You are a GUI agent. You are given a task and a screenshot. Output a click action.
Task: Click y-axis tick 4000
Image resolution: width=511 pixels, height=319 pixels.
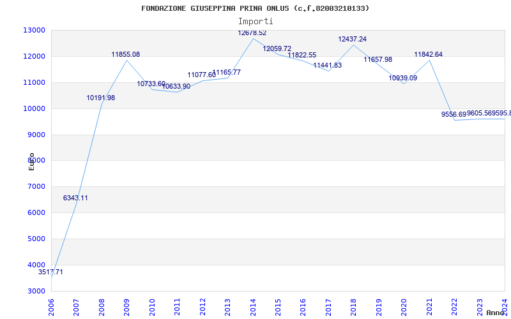(x=36, y=265)
